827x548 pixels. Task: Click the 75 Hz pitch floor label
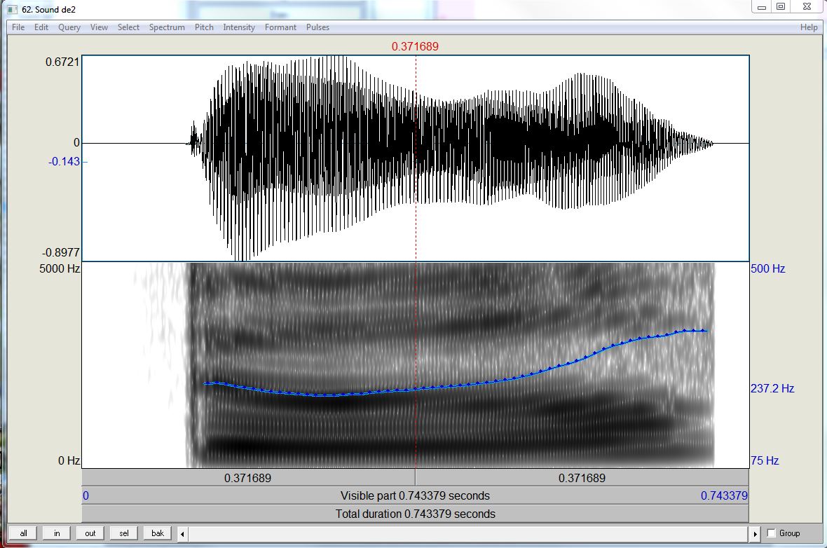click(x=765, y=460)
